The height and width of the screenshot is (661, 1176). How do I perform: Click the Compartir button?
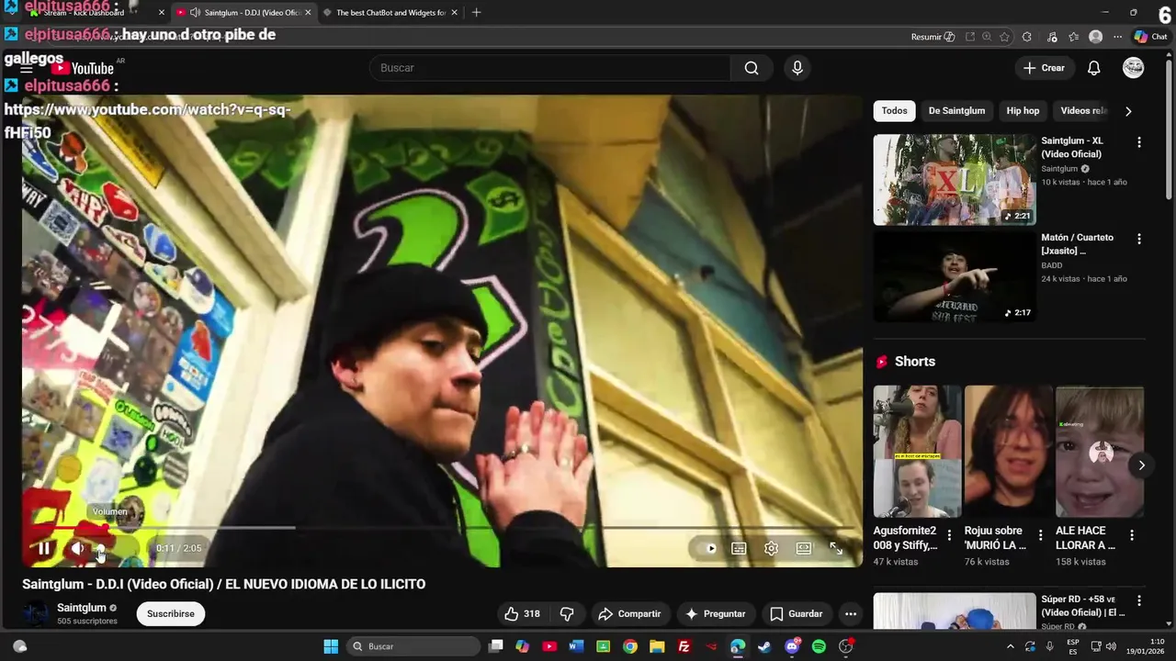[629, 614]
